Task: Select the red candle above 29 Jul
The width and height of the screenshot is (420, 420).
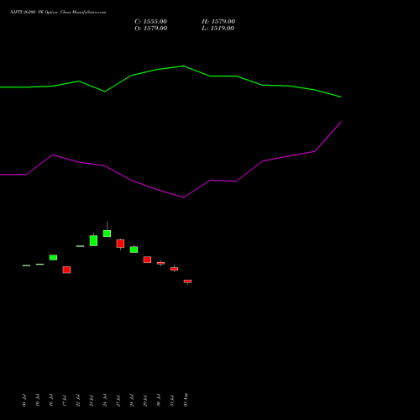Action: (147, 260)
